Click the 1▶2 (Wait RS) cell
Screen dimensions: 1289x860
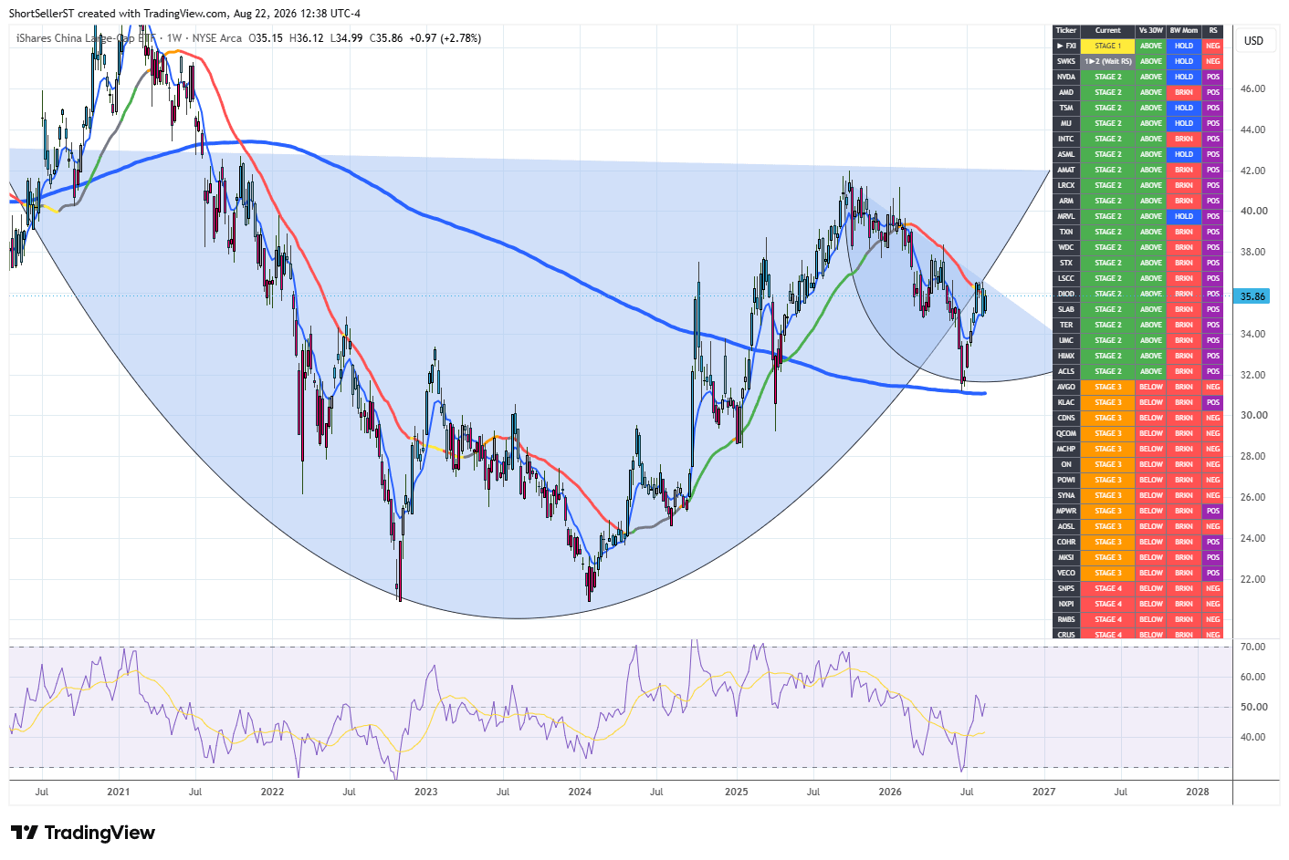click(1108, 61)
